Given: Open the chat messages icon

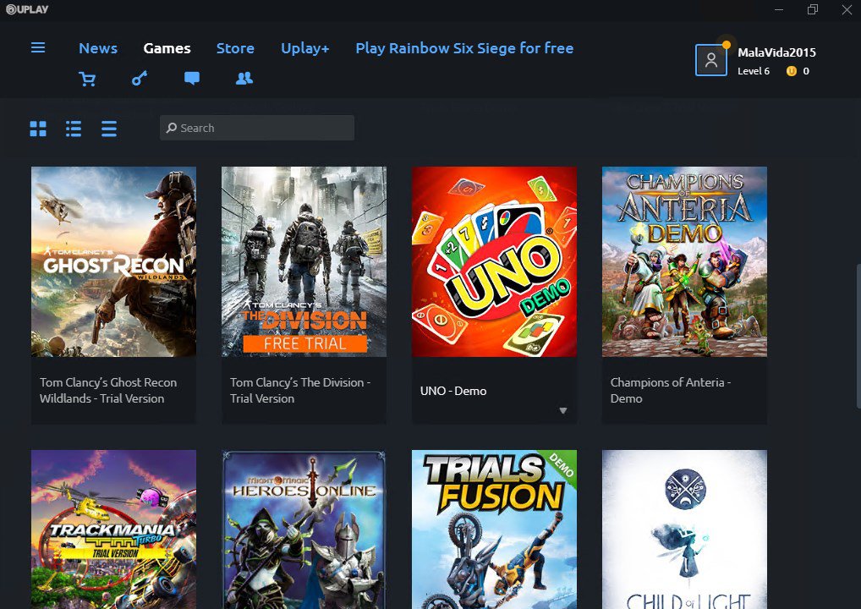Looking at the screenshot, I should point(192,79).
